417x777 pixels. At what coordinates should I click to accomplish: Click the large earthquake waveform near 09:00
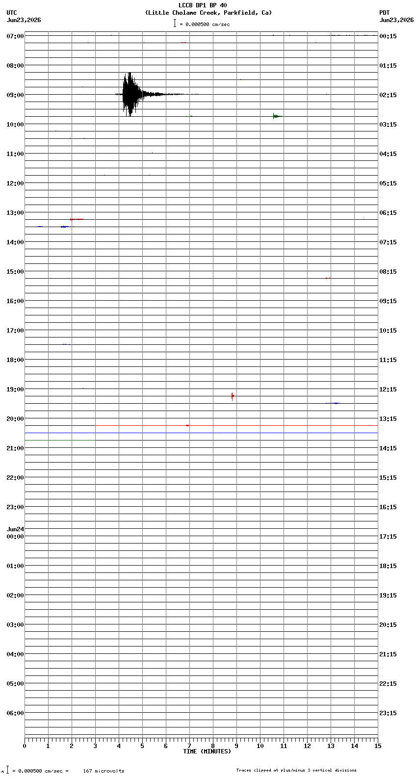click(131, 94)
